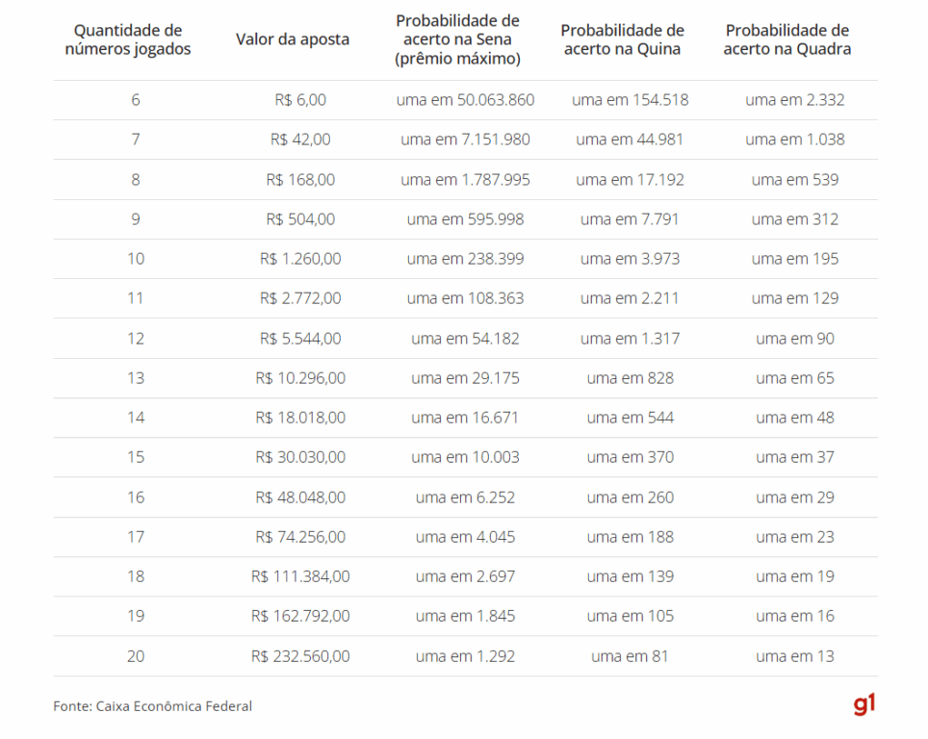Screen dimensions: 928x739
Task: Select the 'uma em 81' Quina cell
Action: [630, 656]
